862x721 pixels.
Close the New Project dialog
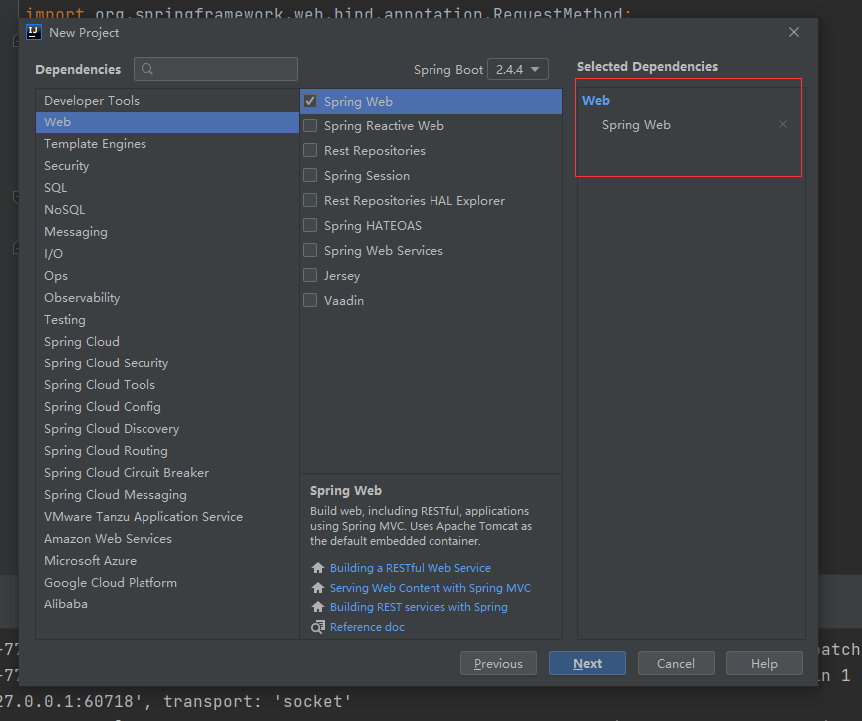(x=794, y=32)
